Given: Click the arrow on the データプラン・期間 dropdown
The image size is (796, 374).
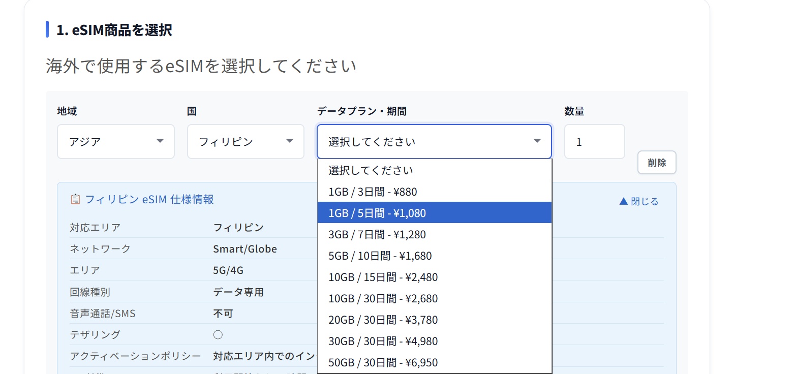Looking at the screenshot, I should (537, 141).
